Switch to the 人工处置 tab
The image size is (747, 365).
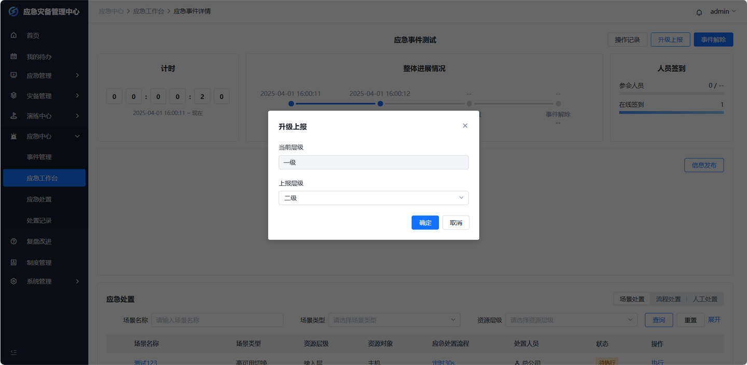pos(705,299)
